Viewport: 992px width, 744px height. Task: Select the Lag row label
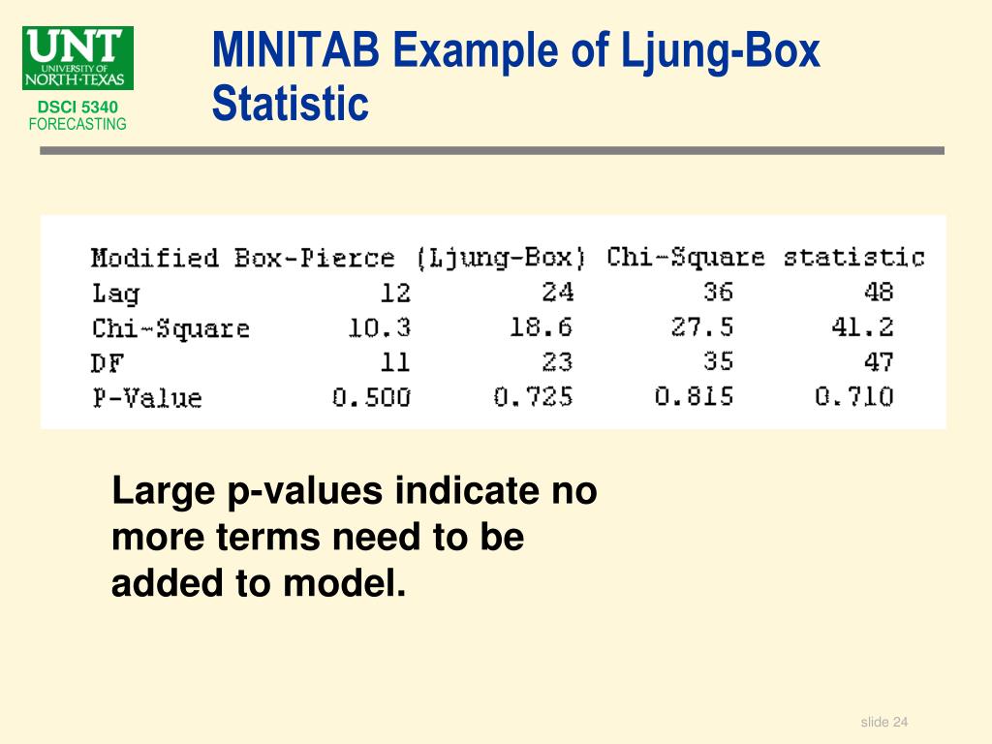click(x=116, y=294)
